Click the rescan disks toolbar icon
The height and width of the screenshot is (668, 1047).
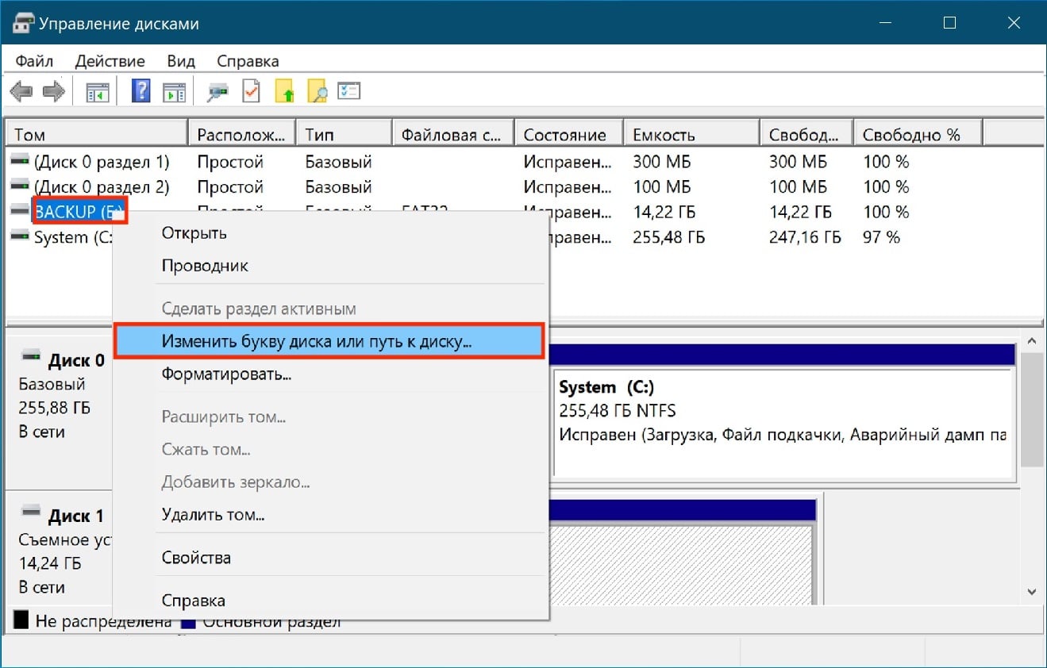(x=217, y=92)
